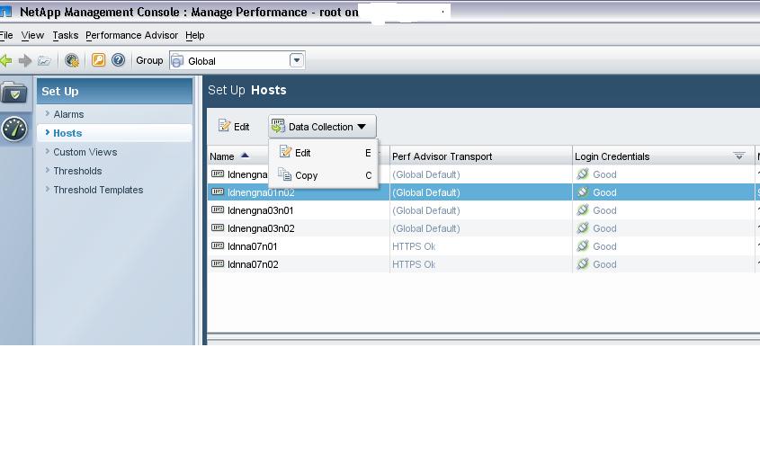Click the gray forward arrow icon
This screenshot has width=760, height=472.
pyautogui.click(x=25, y=60)
